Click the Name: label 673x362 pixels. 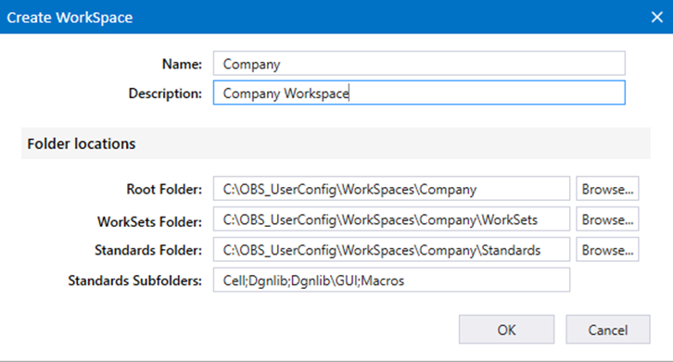(x=182, y=64)
